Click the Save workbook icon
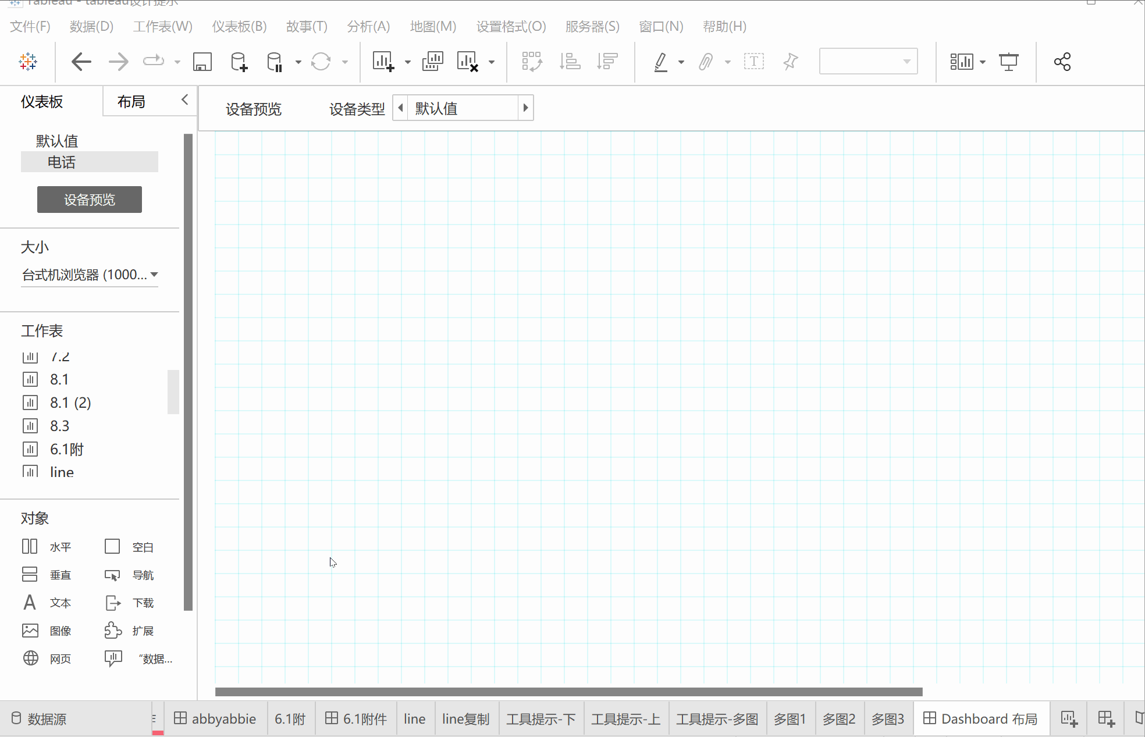The width and height of the screenshot is (1145, 737). click(202, 62)
